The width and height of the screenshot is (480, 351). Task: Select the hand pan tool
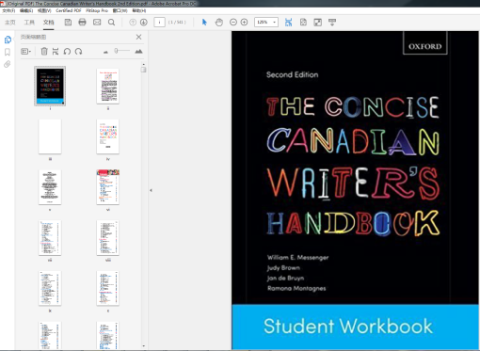coord(219,23)
